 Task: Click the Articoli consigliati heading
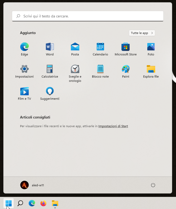(x=35, y=117)
